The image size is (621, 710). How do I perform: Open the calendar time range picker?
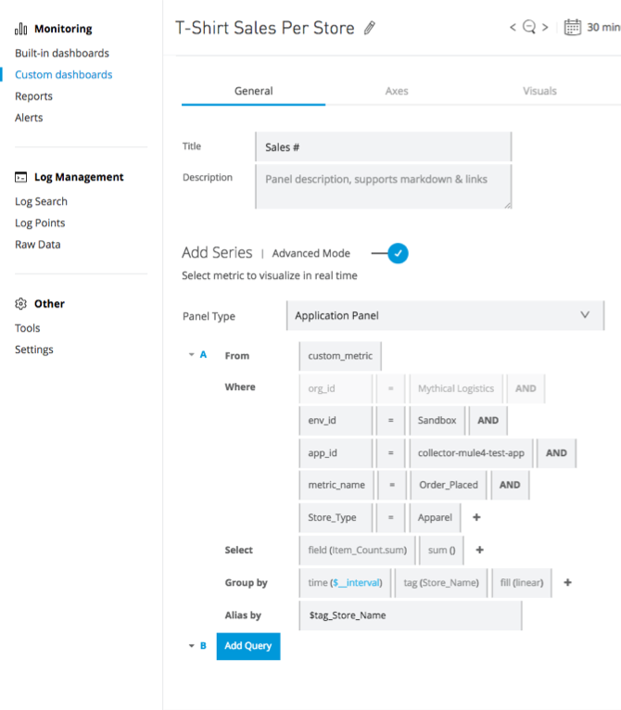pyautogui.click(x=573, y=27)
